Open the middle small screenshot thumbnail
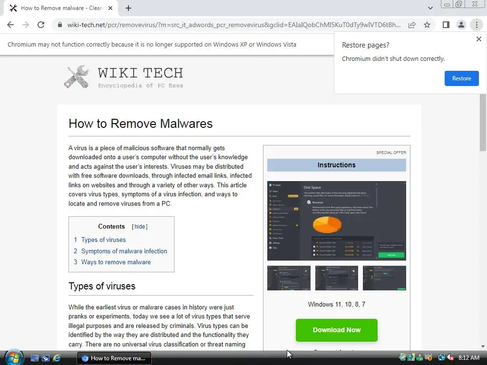This screenshot has height=365, width=487. pos(337,278)
